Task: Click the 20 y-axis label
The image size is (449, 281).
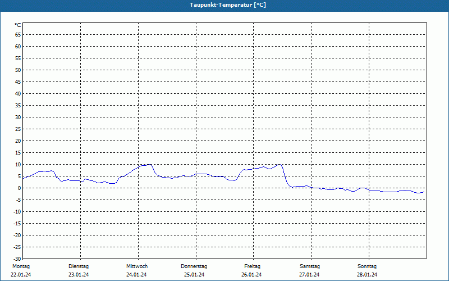Action: pyautogui.click(x=18, y=141)
